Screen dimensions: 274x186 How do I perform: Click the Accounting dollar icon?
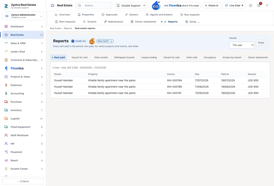tap(6, 93)
